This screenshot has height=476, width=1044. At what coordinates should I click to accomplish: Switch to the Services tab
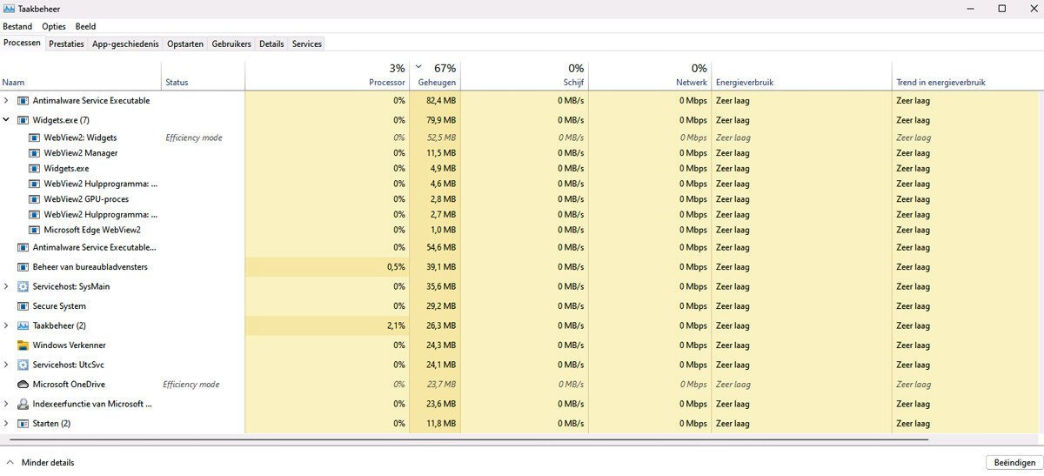[x=306, y=44]
